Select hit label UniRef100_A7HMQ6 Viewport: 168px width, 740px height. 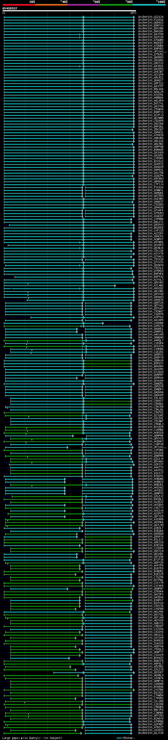click(x=151, y=722)
